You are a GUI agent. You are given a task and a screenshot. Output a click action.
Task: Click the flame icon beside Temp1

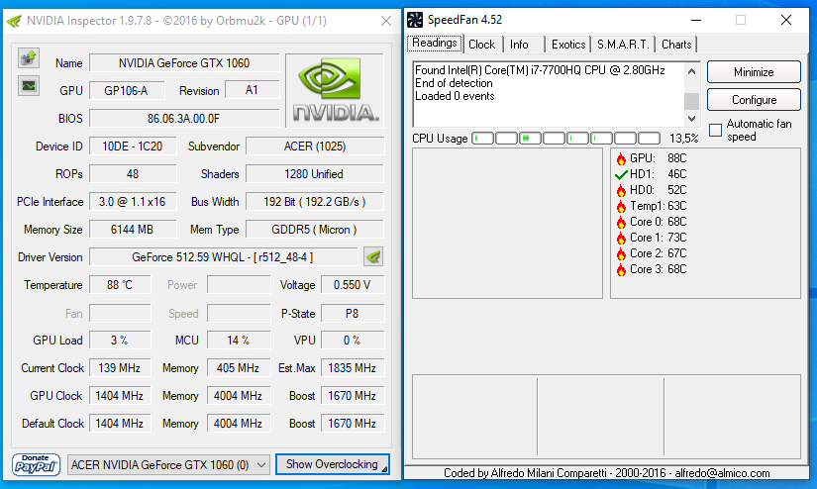coord(621,206)
